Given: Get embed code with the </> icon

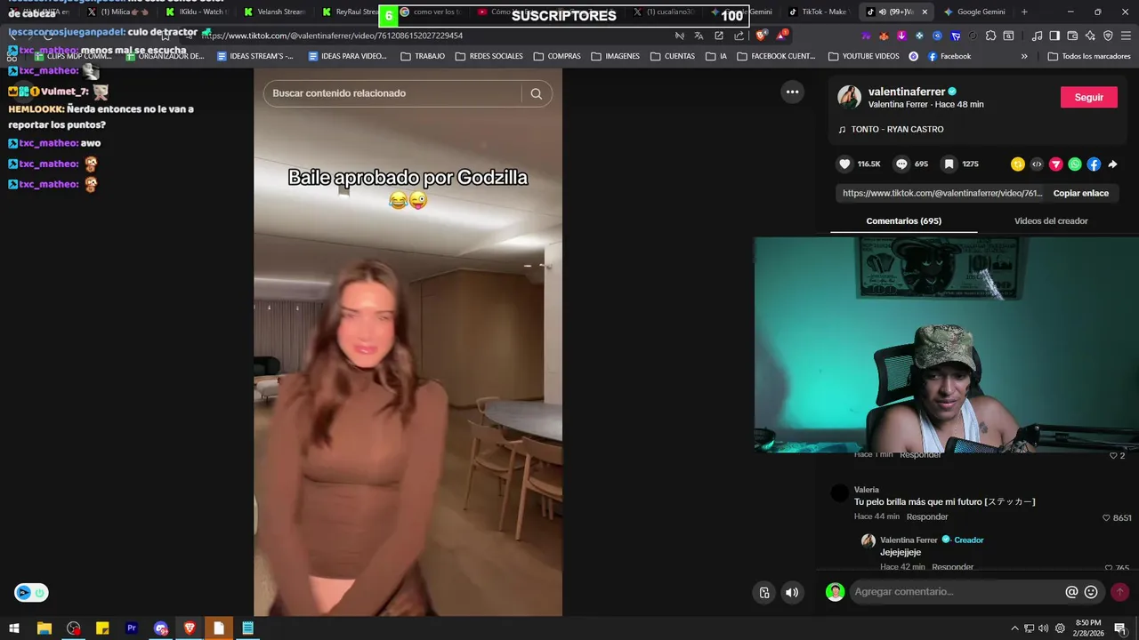Looking at the screenshot, I should (x=1037, y=164).
